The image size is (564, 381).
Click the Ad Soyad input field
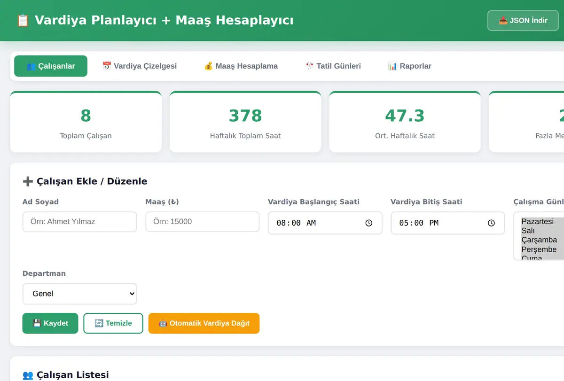tap(80, 222)
